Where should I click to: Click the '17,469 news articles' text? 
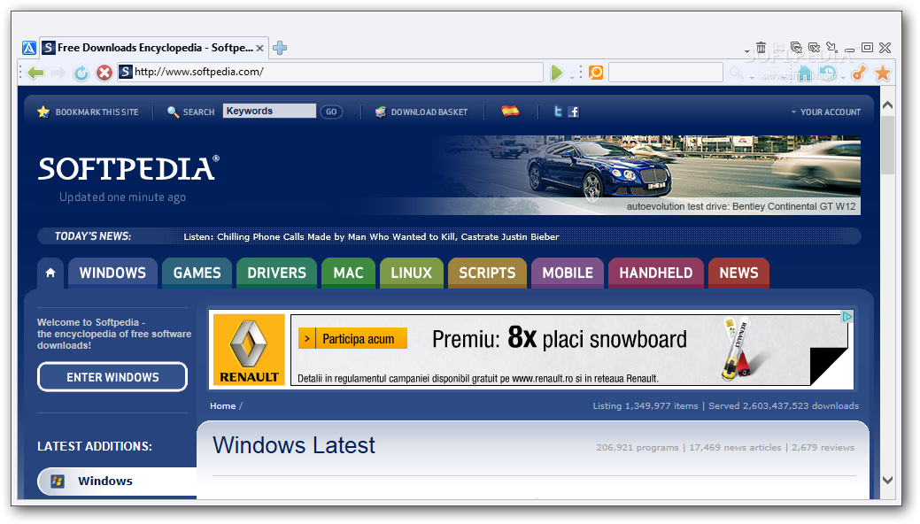(x=735, y=448)
